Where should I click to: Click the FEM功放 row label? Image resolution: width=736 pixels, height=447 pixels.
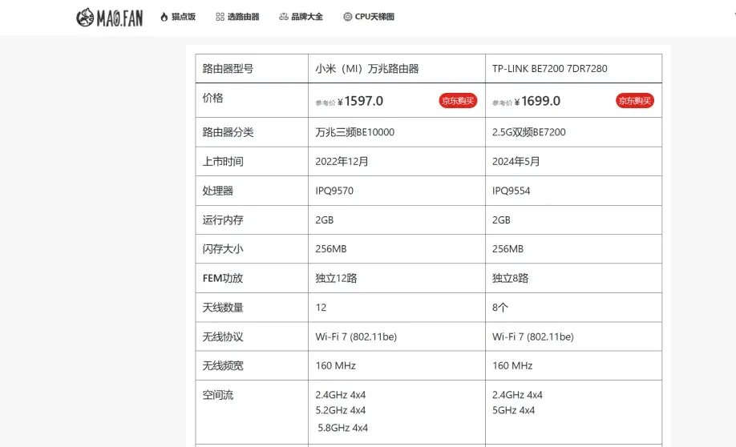pyautogui.click(x=223, y=278)
